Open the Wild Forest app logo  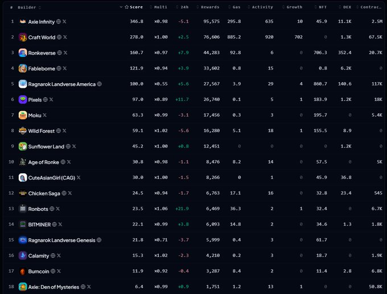pos(23,130)
